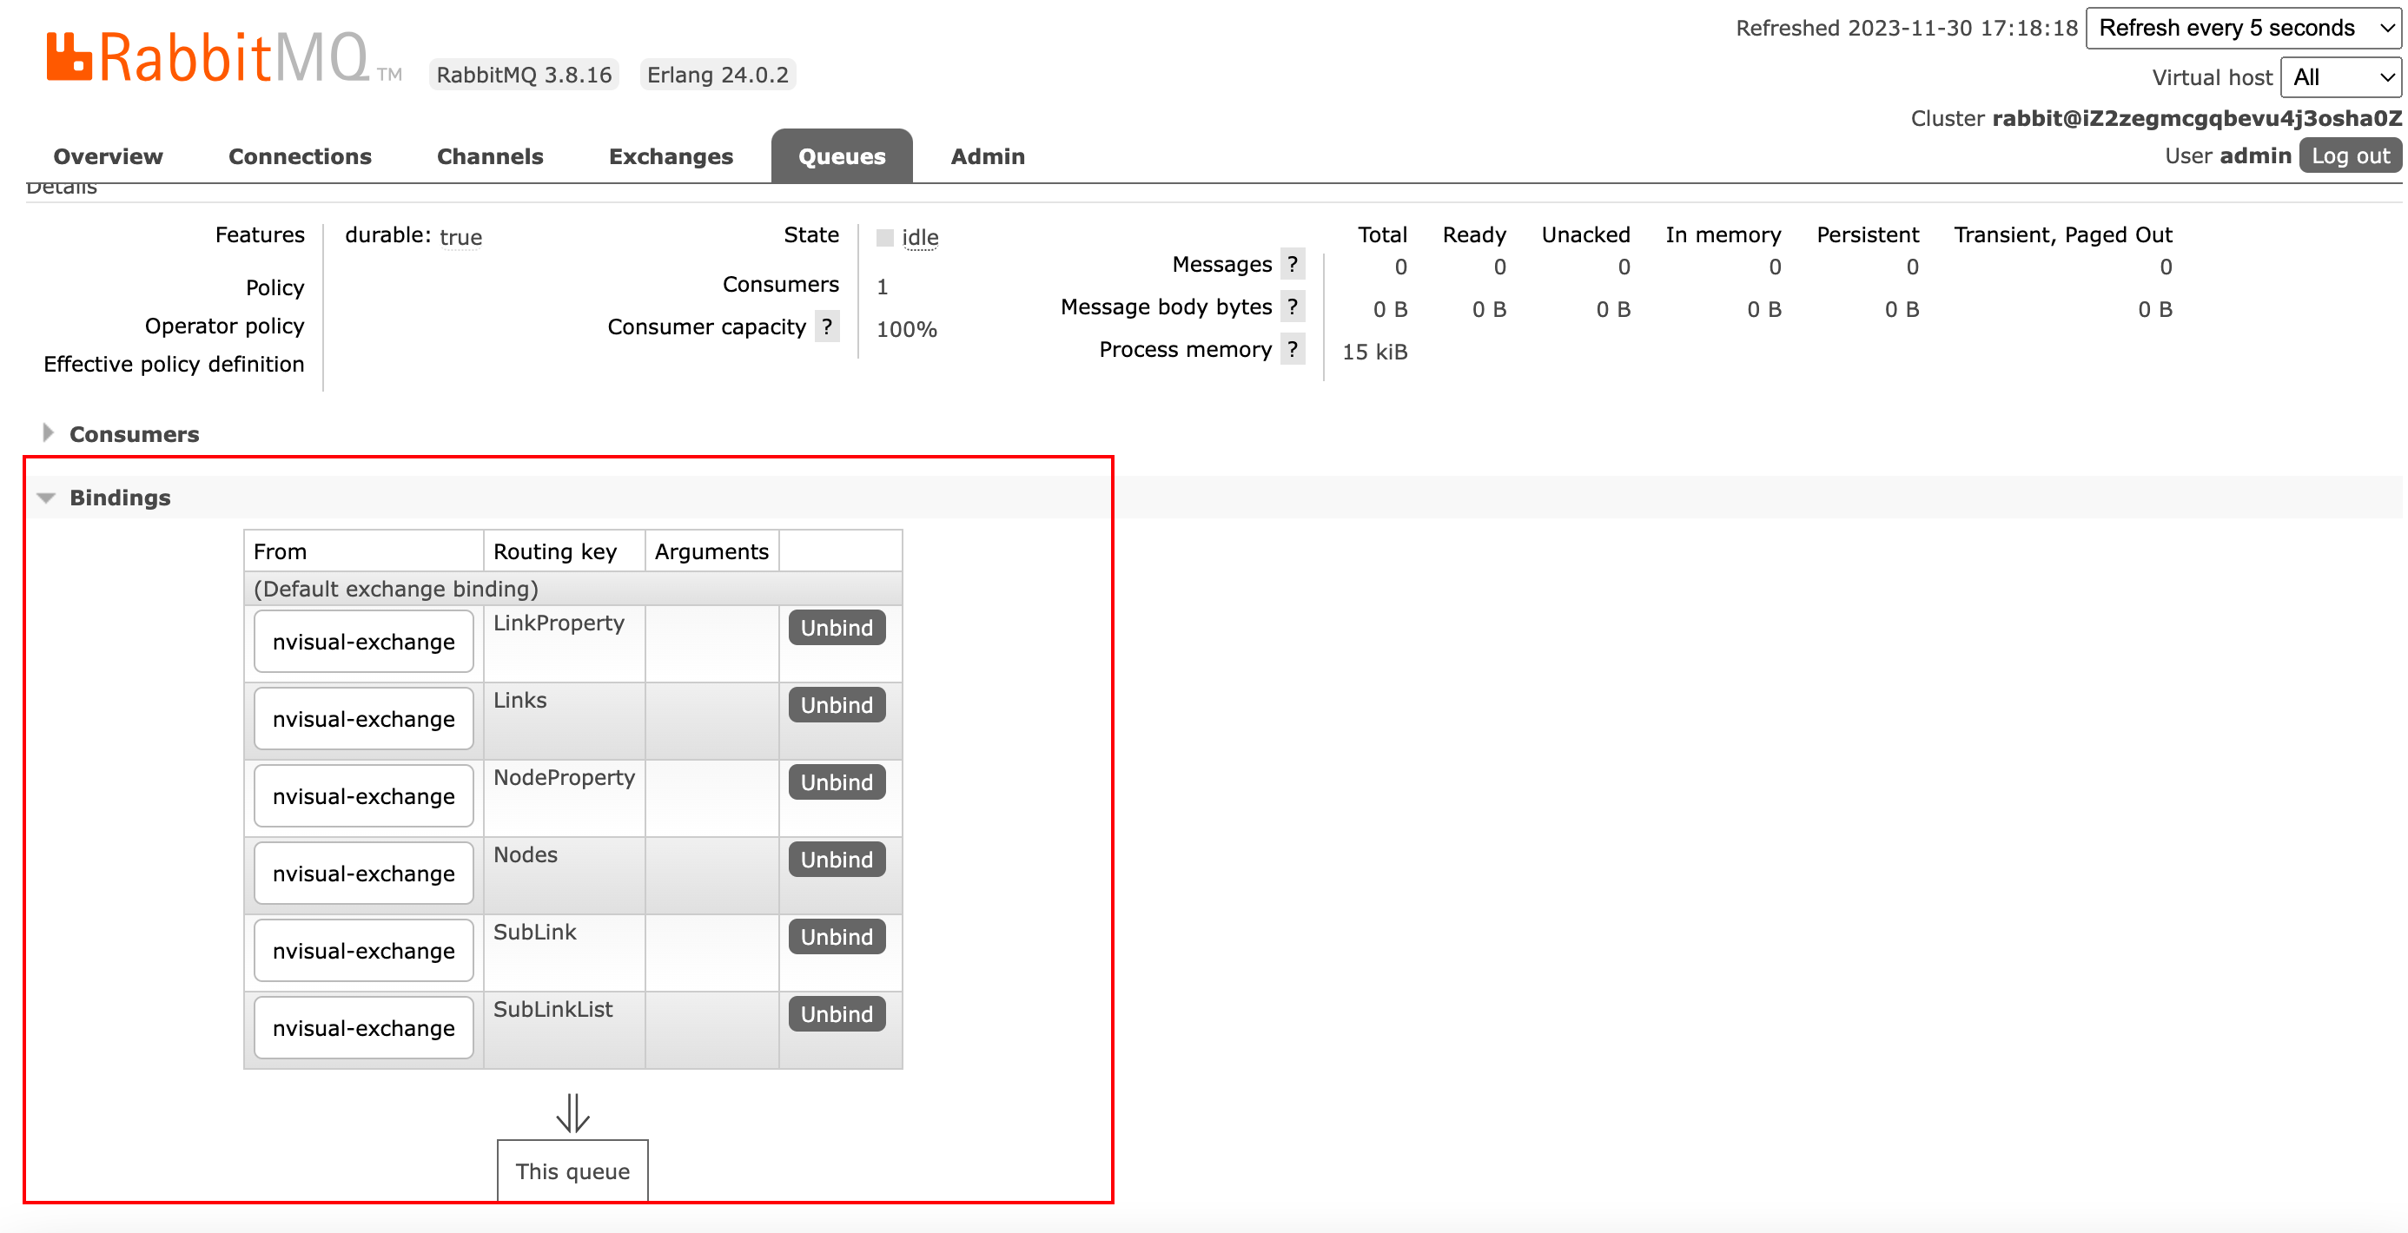Click the idle state indicator square
This screenshot has height=1233, width=2408.
click(884, 237)
